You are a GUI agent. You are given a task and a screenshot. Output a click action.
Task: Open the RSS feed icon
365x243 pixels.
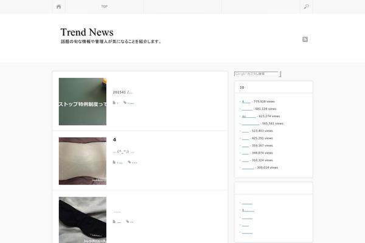pos(305,39)
